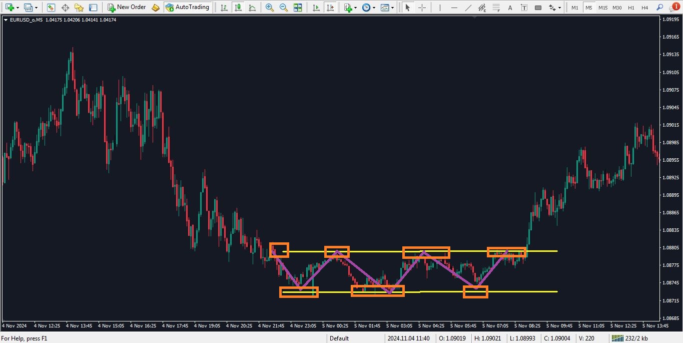Expand the new chart dropdown arrow
This screenshot has width=683, height=343.
pyautogui.click(x=18, y=8)
